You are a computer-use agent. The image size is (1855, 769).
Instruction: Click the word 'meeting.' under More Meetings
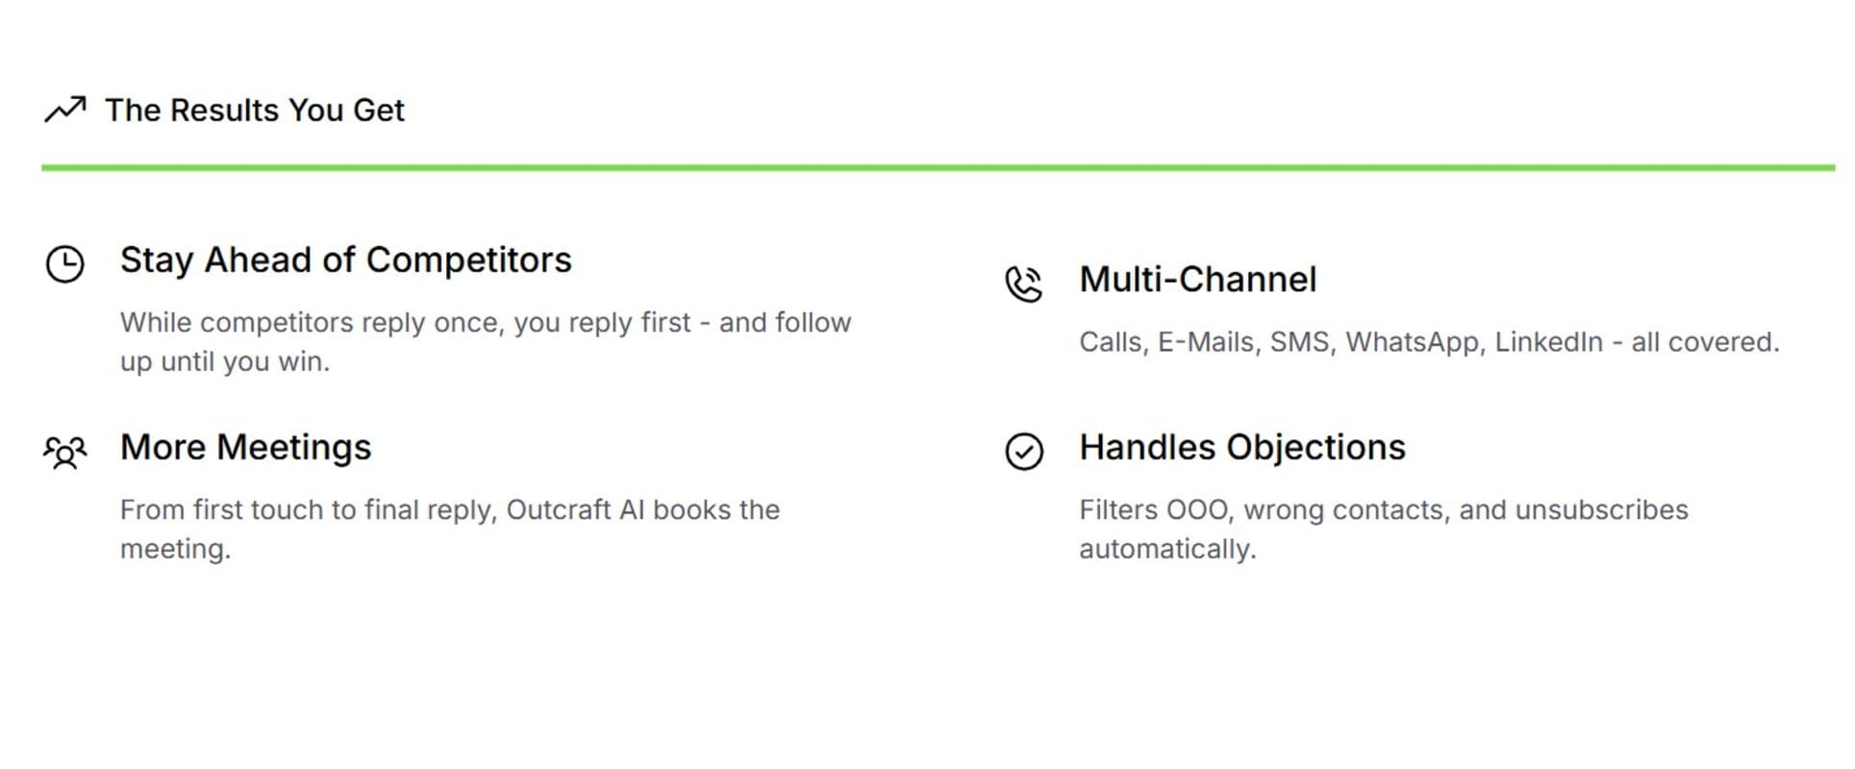[176, 550]
